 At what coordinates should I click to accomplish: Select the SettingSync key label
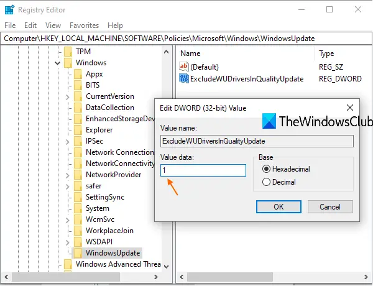[x=105, y=197]
